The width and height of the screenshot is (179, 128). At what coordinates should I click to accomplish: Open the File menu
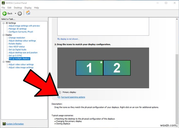point(3,8)
